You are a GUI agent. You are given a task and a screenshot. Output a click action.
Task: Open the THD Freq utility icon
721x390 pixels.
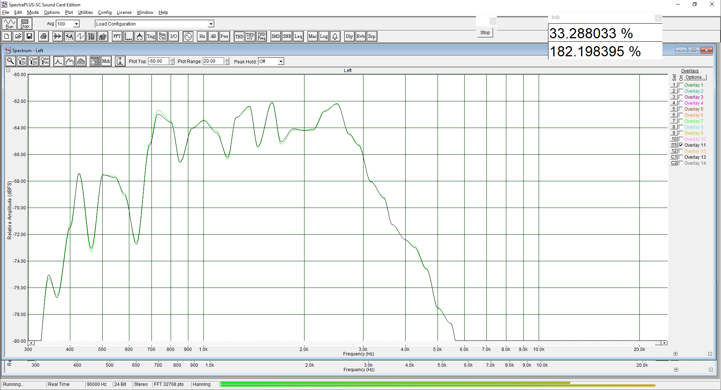pyautogui.click(x=262, y=36)
